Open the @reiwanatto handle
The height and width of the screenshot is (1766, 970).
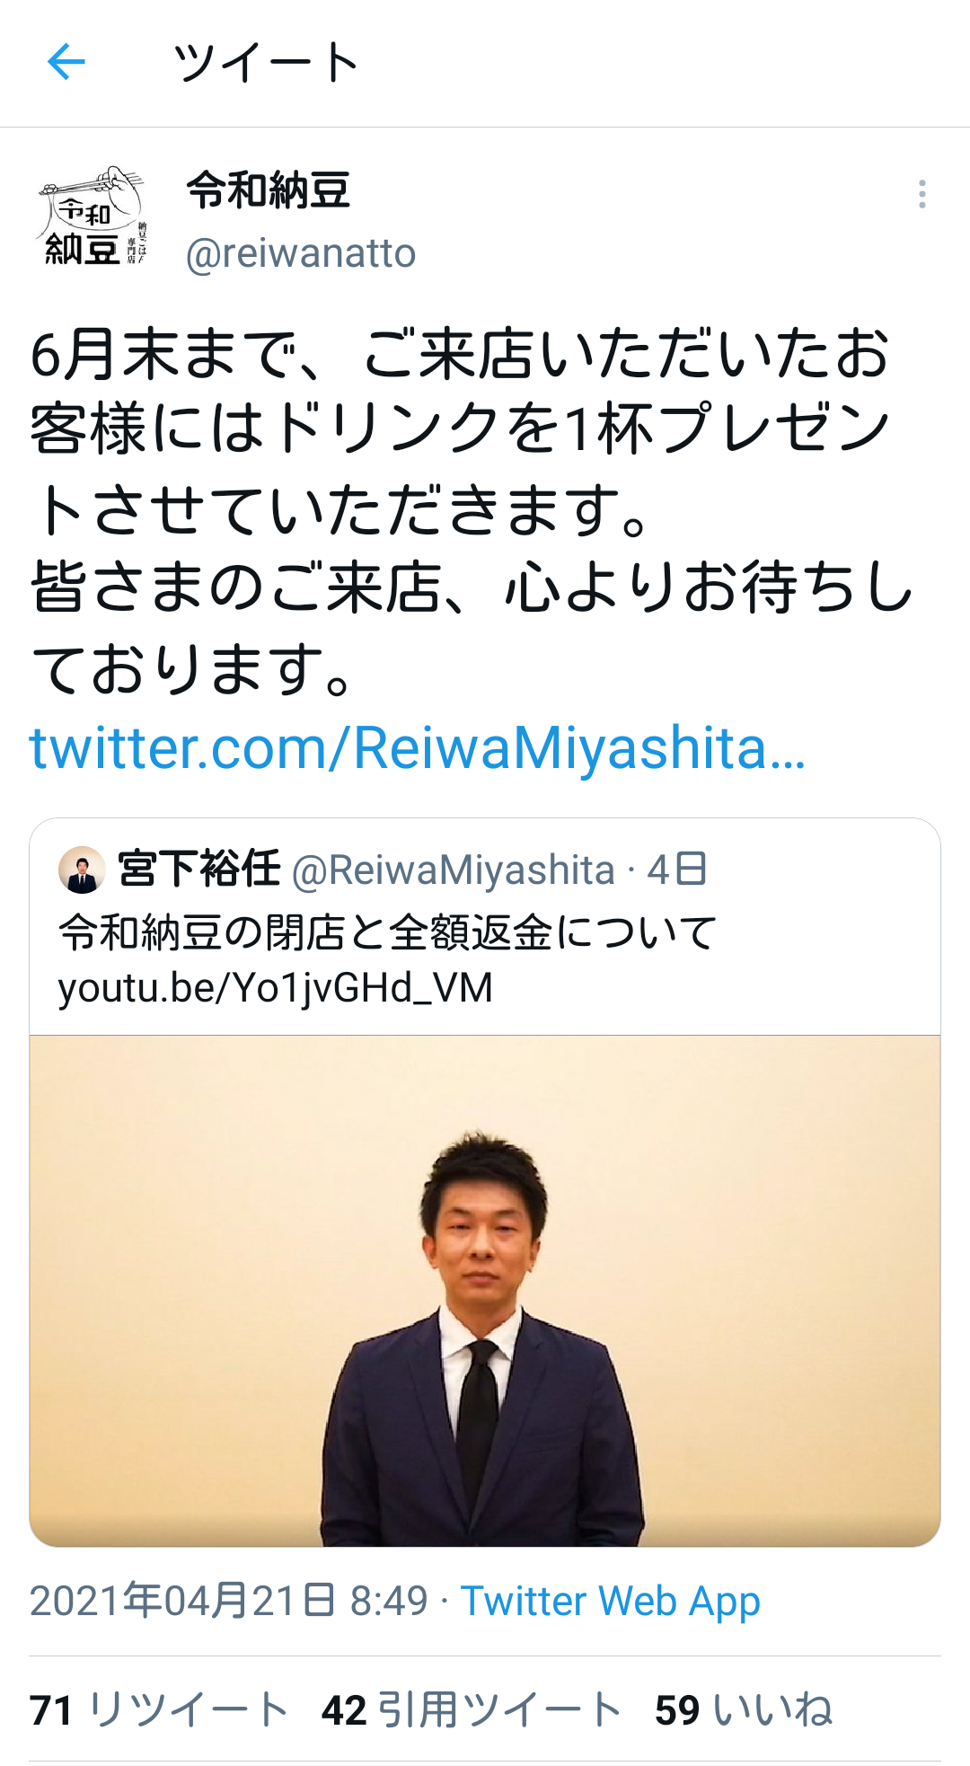[x=301, y=254]
